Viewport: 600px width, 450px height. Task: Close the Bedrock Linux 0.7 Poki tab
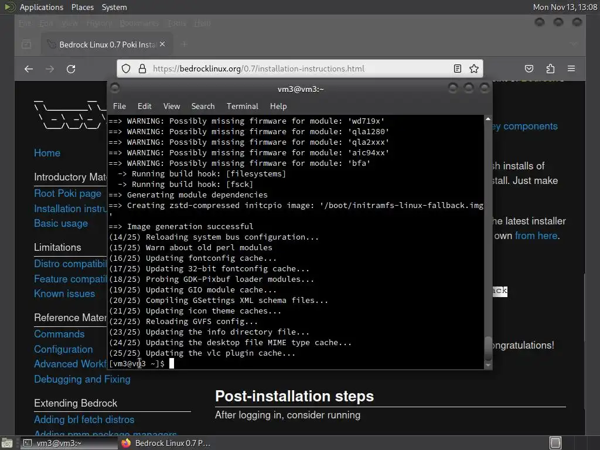tap(162, 45)
